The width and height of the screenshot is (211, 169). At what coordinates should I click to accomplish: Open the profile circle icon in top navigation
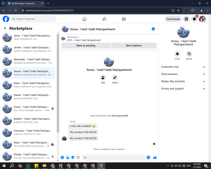pyautogui.click(x=124, y=19)
